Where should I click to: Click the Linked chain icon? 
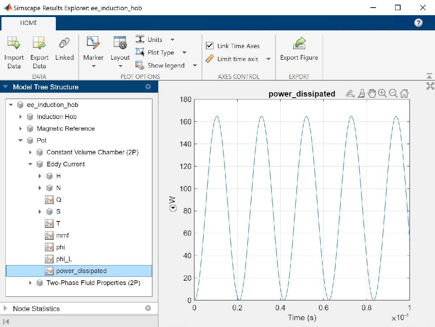[x=65, y=43]
